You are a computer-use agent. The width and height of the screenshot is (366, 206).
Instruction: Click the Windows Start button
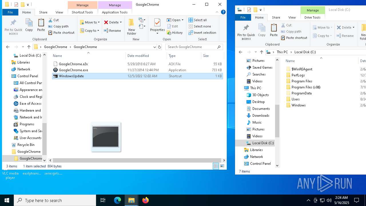[x=7, y=200]
